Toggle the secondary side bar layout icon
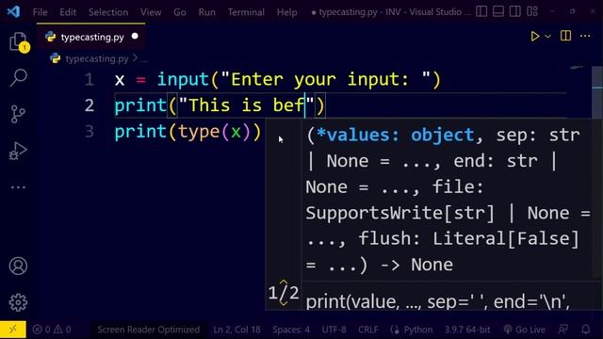This screenshot has width=603, height=339. pyautogui.click(x=515, y=11)
